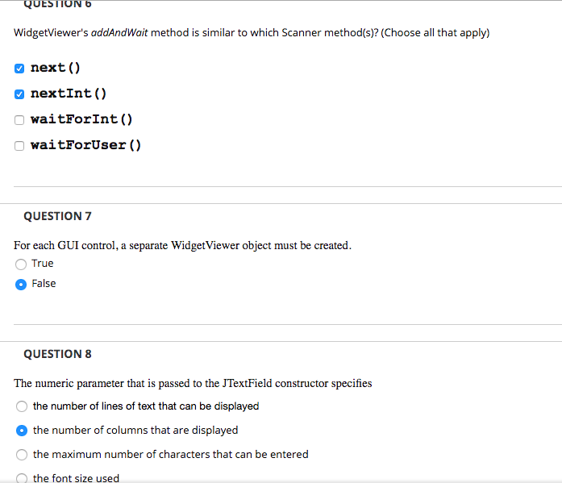Click the 'For each GUI control' question text
Viewport: 562px width, 483px height.
coord(182,245)
